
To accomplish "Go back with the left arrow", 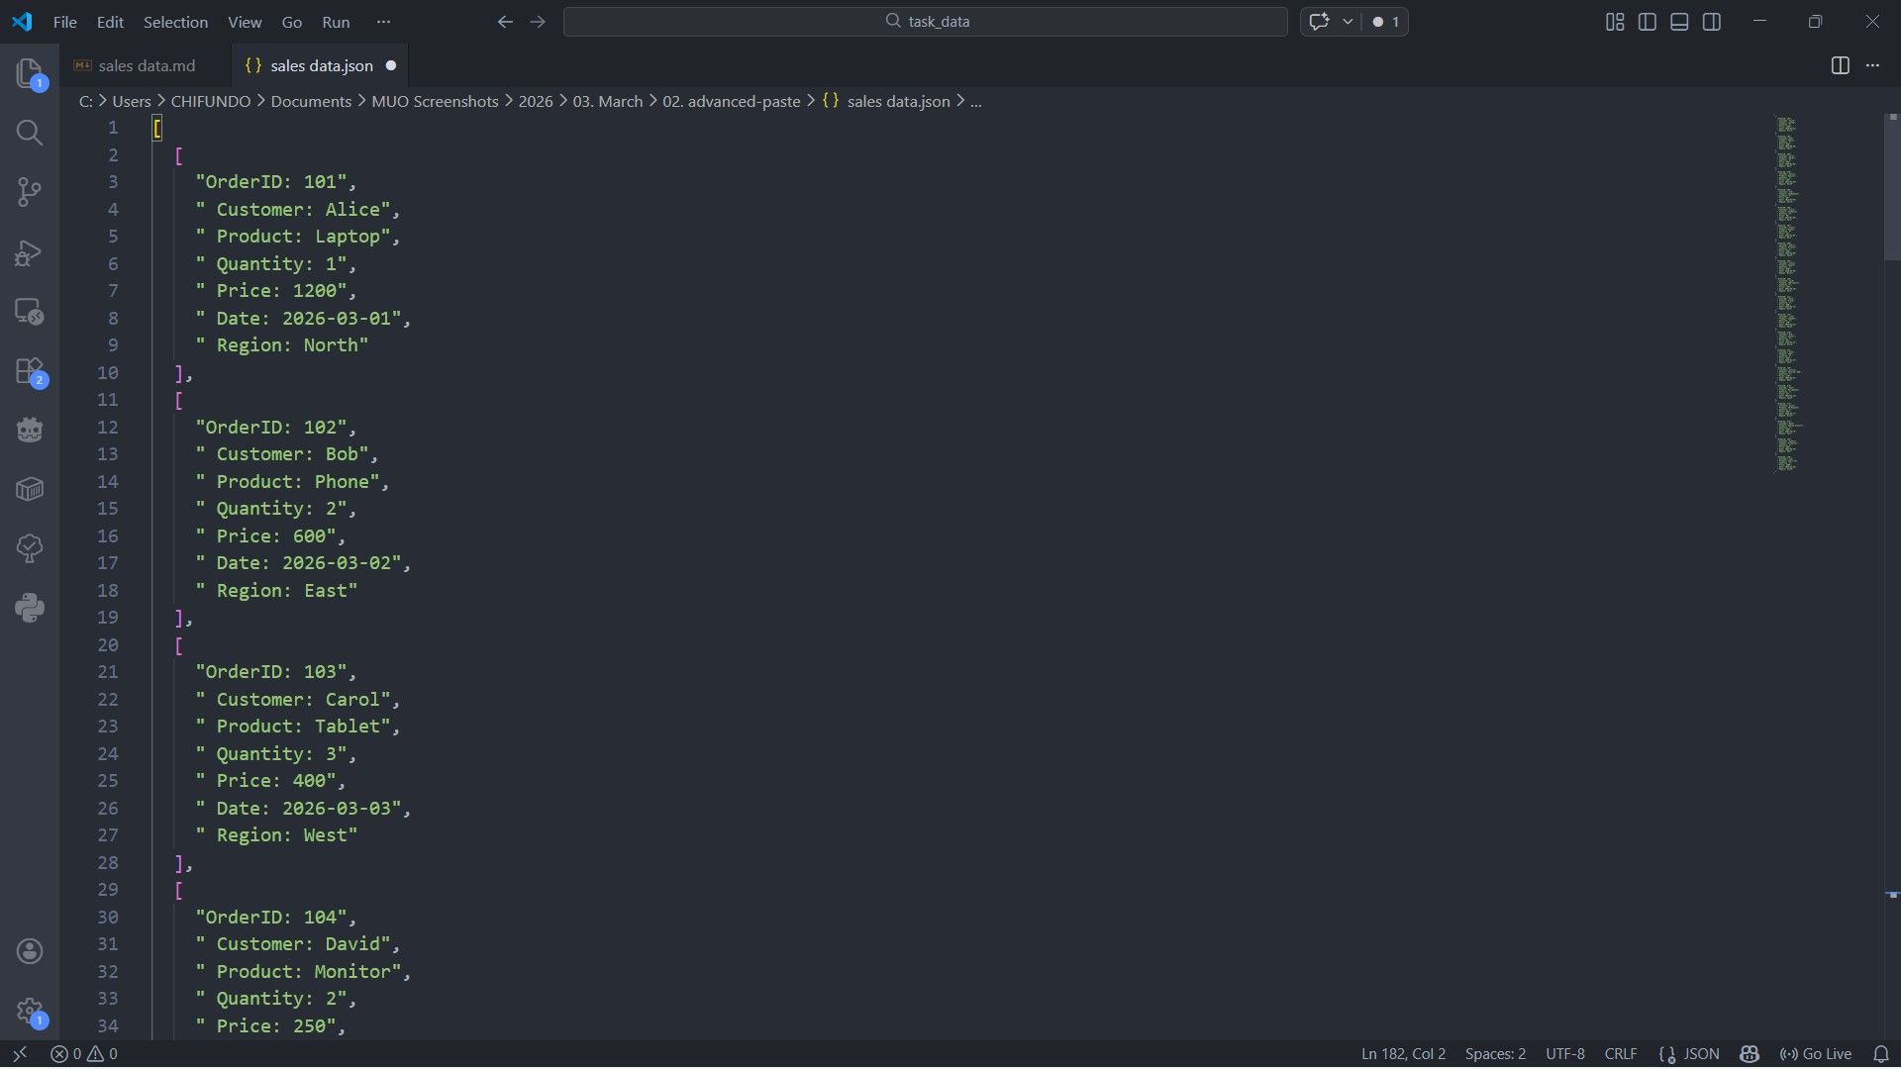I will tap(505, 22).
